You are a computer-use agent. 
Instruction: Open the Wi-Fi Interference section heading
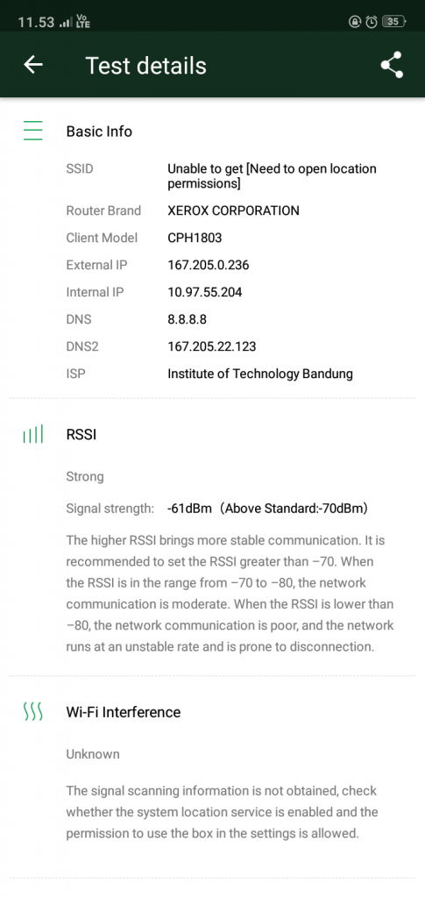[124, 712]
